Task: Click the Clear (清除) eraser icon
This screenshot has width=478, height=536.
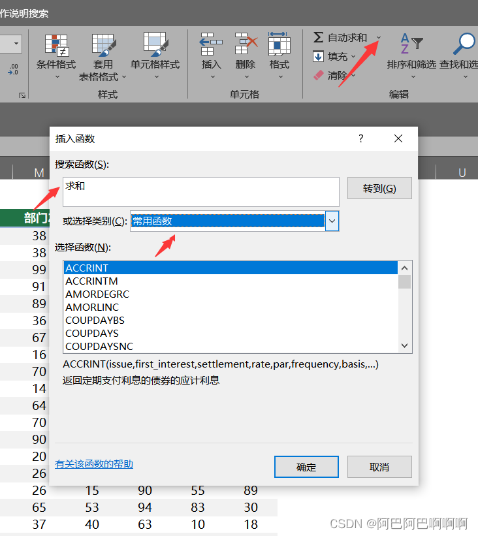Action: coord(318,75)
